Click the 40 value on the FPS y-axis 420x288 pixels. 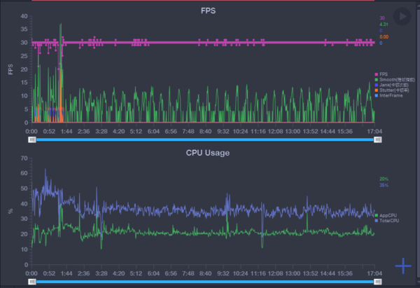coord(24,16)
